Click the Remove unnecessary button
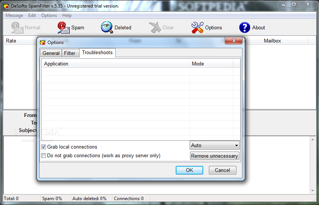This screenshot has width=319, height=205. pos(215,156)
